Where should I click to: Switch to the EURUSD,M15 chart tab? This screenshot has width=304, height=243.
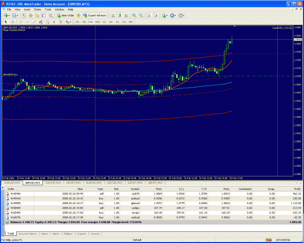(12, 183)
